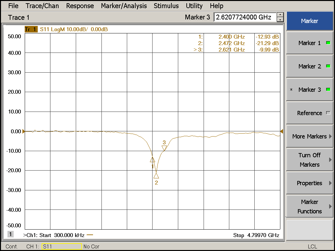This screenshot has height=251, width=335.
Task: Click the Reference softkey
Action: click(310, 113)
